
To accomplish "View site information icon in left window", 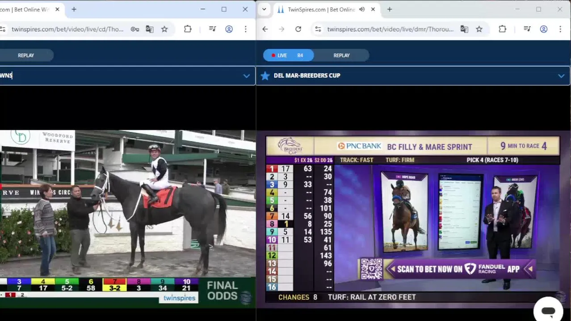I will point(3,29).
